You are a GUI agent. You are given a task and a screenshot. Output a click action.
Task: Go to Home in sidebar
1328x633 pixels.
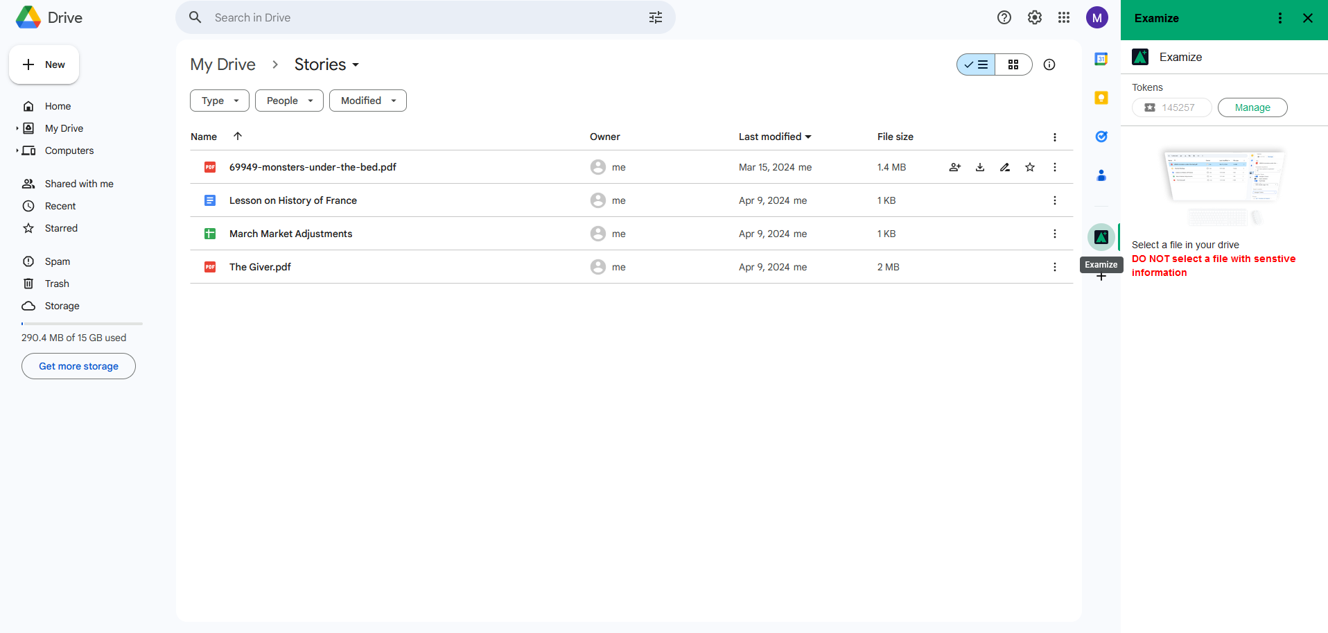point(58,106)
